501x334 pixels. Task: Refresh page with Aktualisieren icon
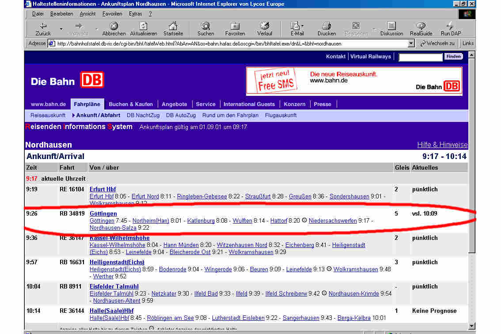[x=143, y=26]
